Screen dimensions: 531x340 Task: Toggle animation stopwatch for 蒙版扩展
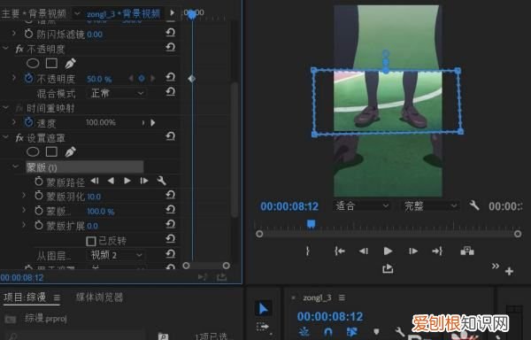39,225
